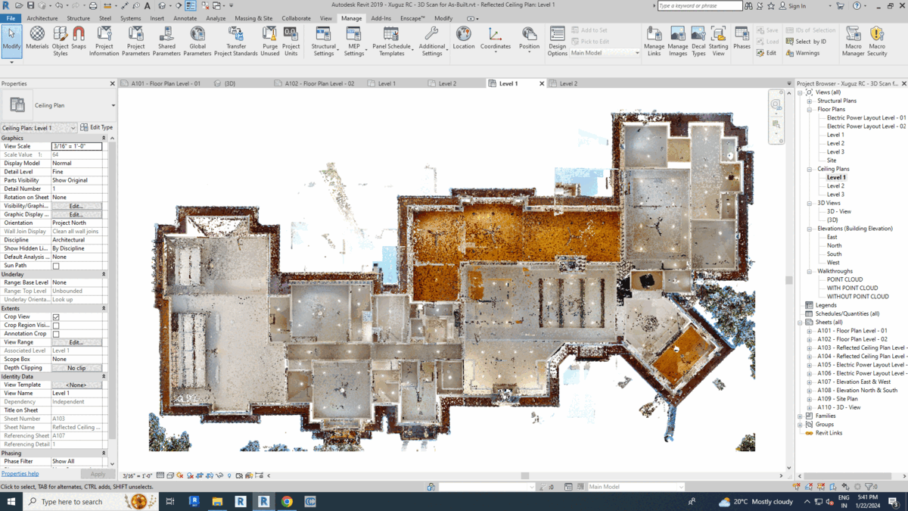Open the Macro Manager
908x511 pixels.
point(853,38)
